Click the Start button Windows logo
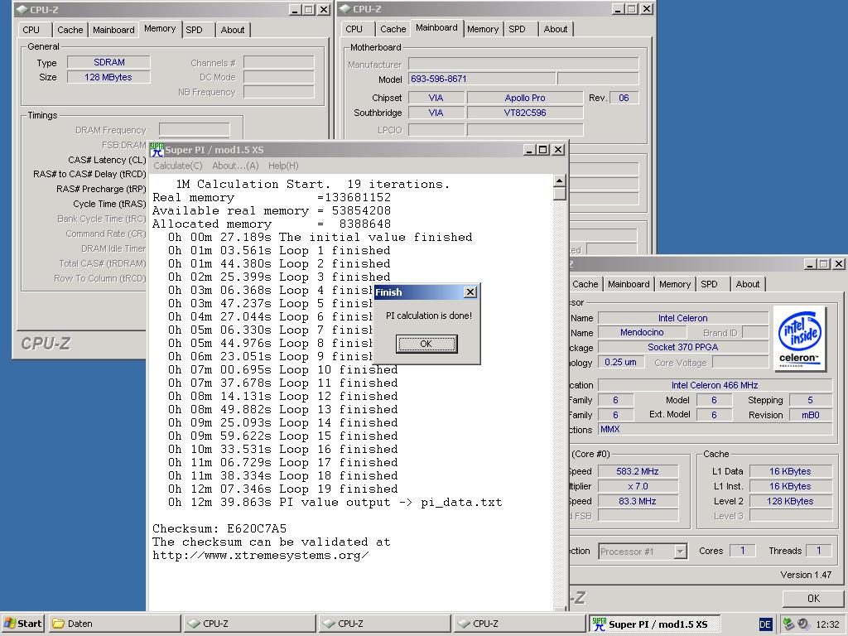This screenshot has height=636, width=848. point(10,623)
